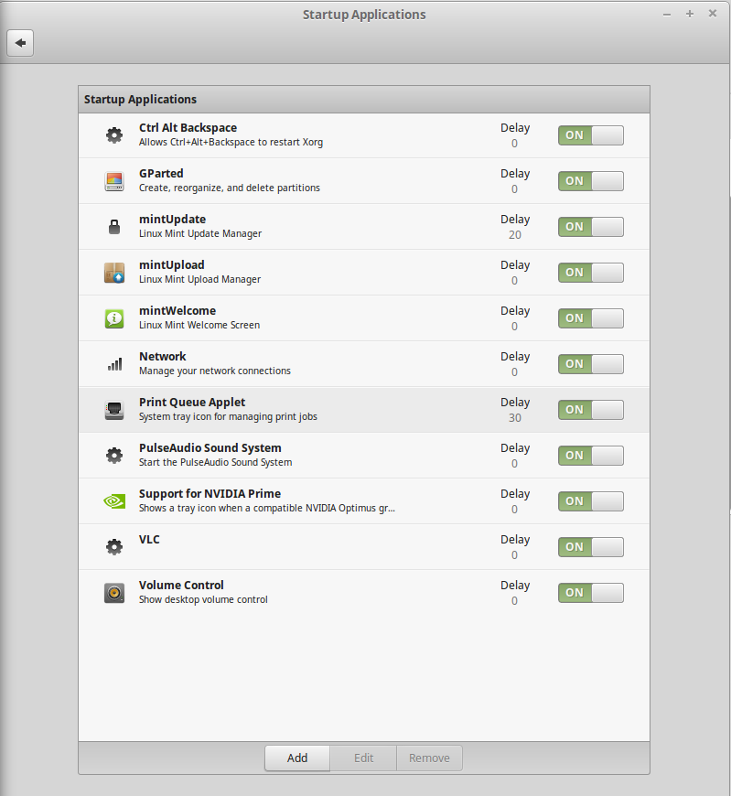The image size is (731, 796).
Task: Click the Network signal bars icon
Action: 113,364
